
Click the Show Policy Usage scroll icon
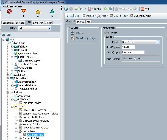pos(73,38)
